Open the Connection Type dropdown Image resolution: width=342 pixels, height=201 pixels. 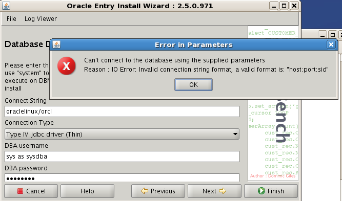tap(122, 134)
